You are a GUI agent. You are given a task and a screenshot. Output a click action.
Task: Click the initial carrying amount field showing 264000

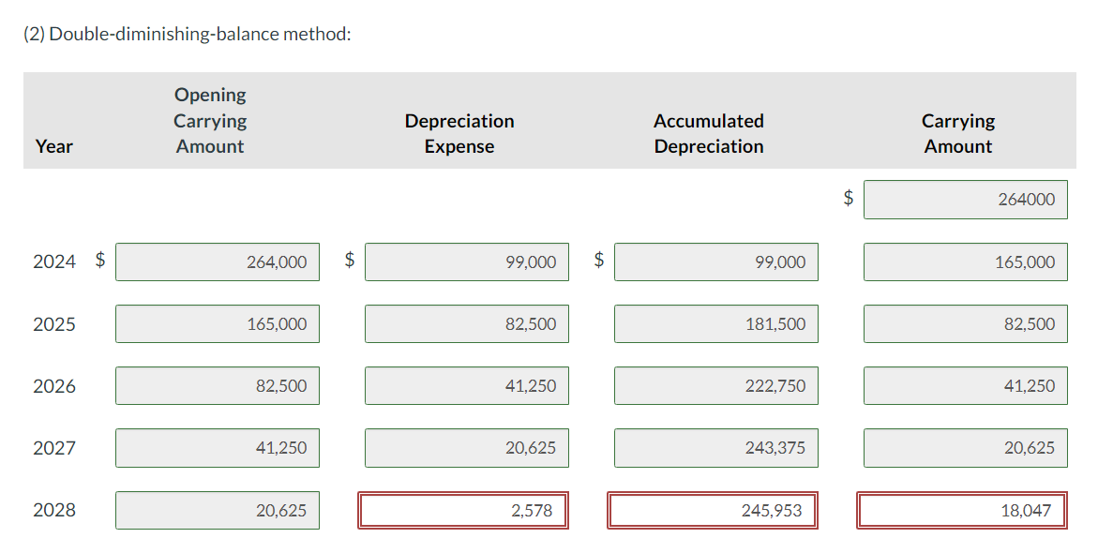tap(965, 199)
